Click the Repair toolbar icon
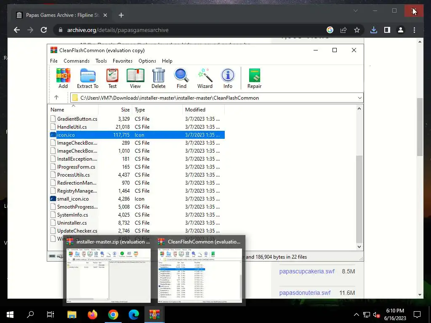Screen dimensions: 431x323 255,78
